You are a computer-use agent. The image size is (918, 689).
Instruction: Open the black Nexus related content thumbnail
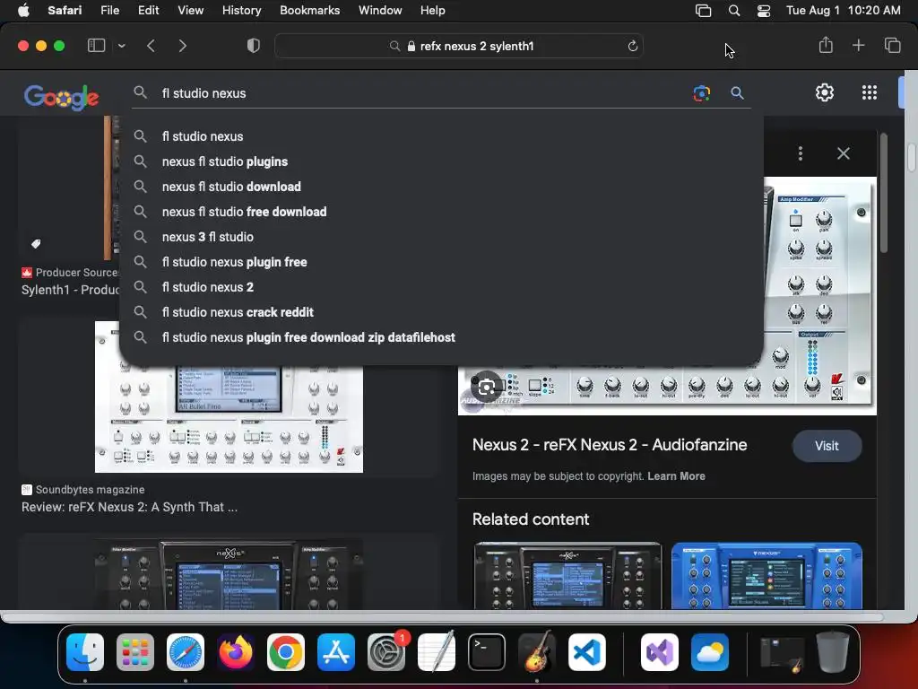[x=567, y=575]
